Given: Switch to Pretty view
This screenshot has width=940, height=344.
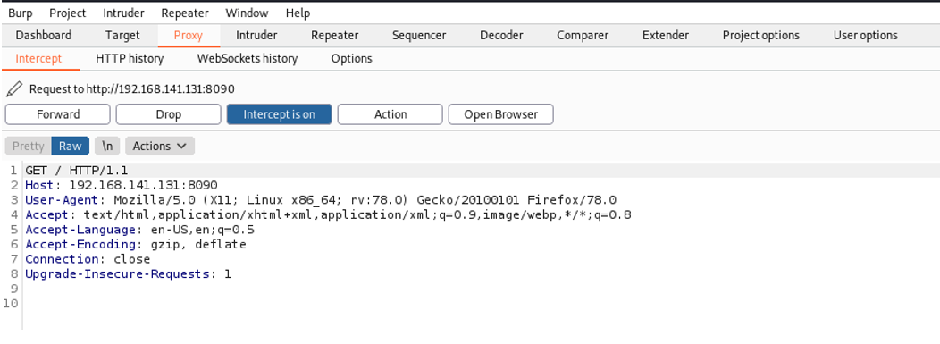Looking at the screenshot, I should pyautogui.click(x=29, y=147).
